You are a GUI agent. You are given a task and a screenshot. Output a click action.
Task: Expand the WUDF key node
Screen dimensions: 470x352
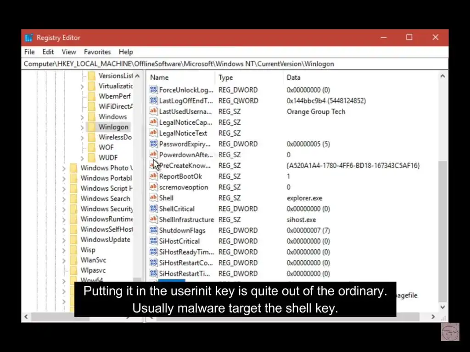click(x=82, y=158)
